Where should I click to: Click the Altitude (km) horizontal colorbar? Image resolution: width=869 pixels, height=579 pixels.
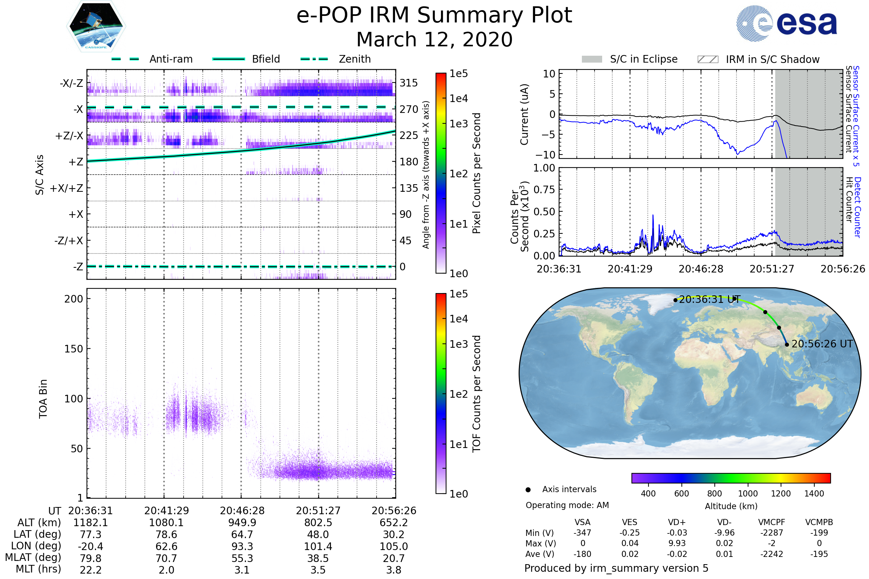(x=731, y=478)
